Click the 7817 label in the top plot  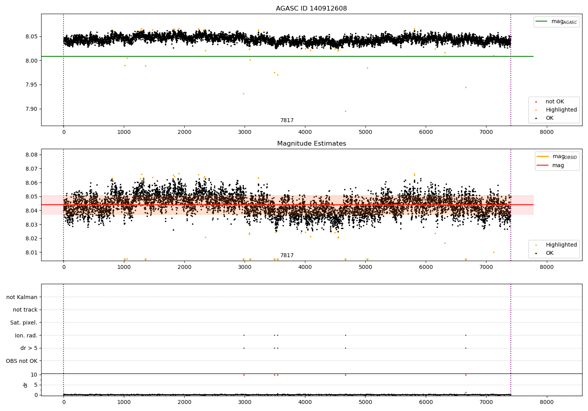pos(287,121)
